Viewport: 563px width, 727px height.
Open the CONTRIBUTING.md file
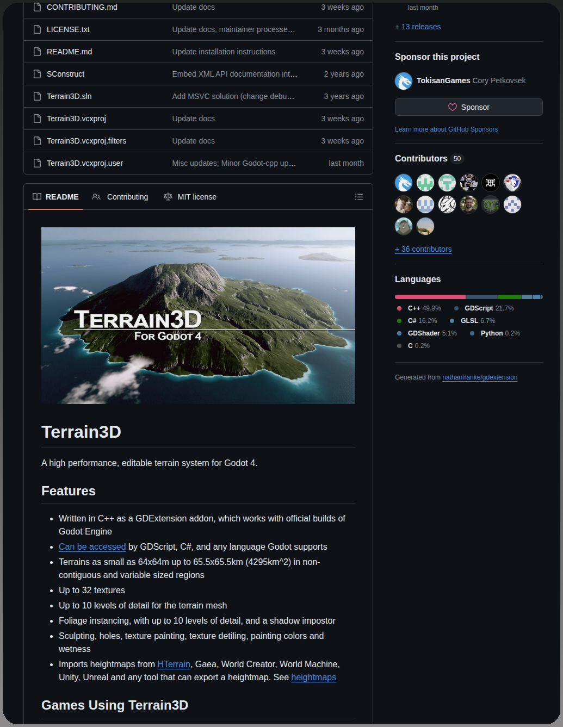(82, 7)
